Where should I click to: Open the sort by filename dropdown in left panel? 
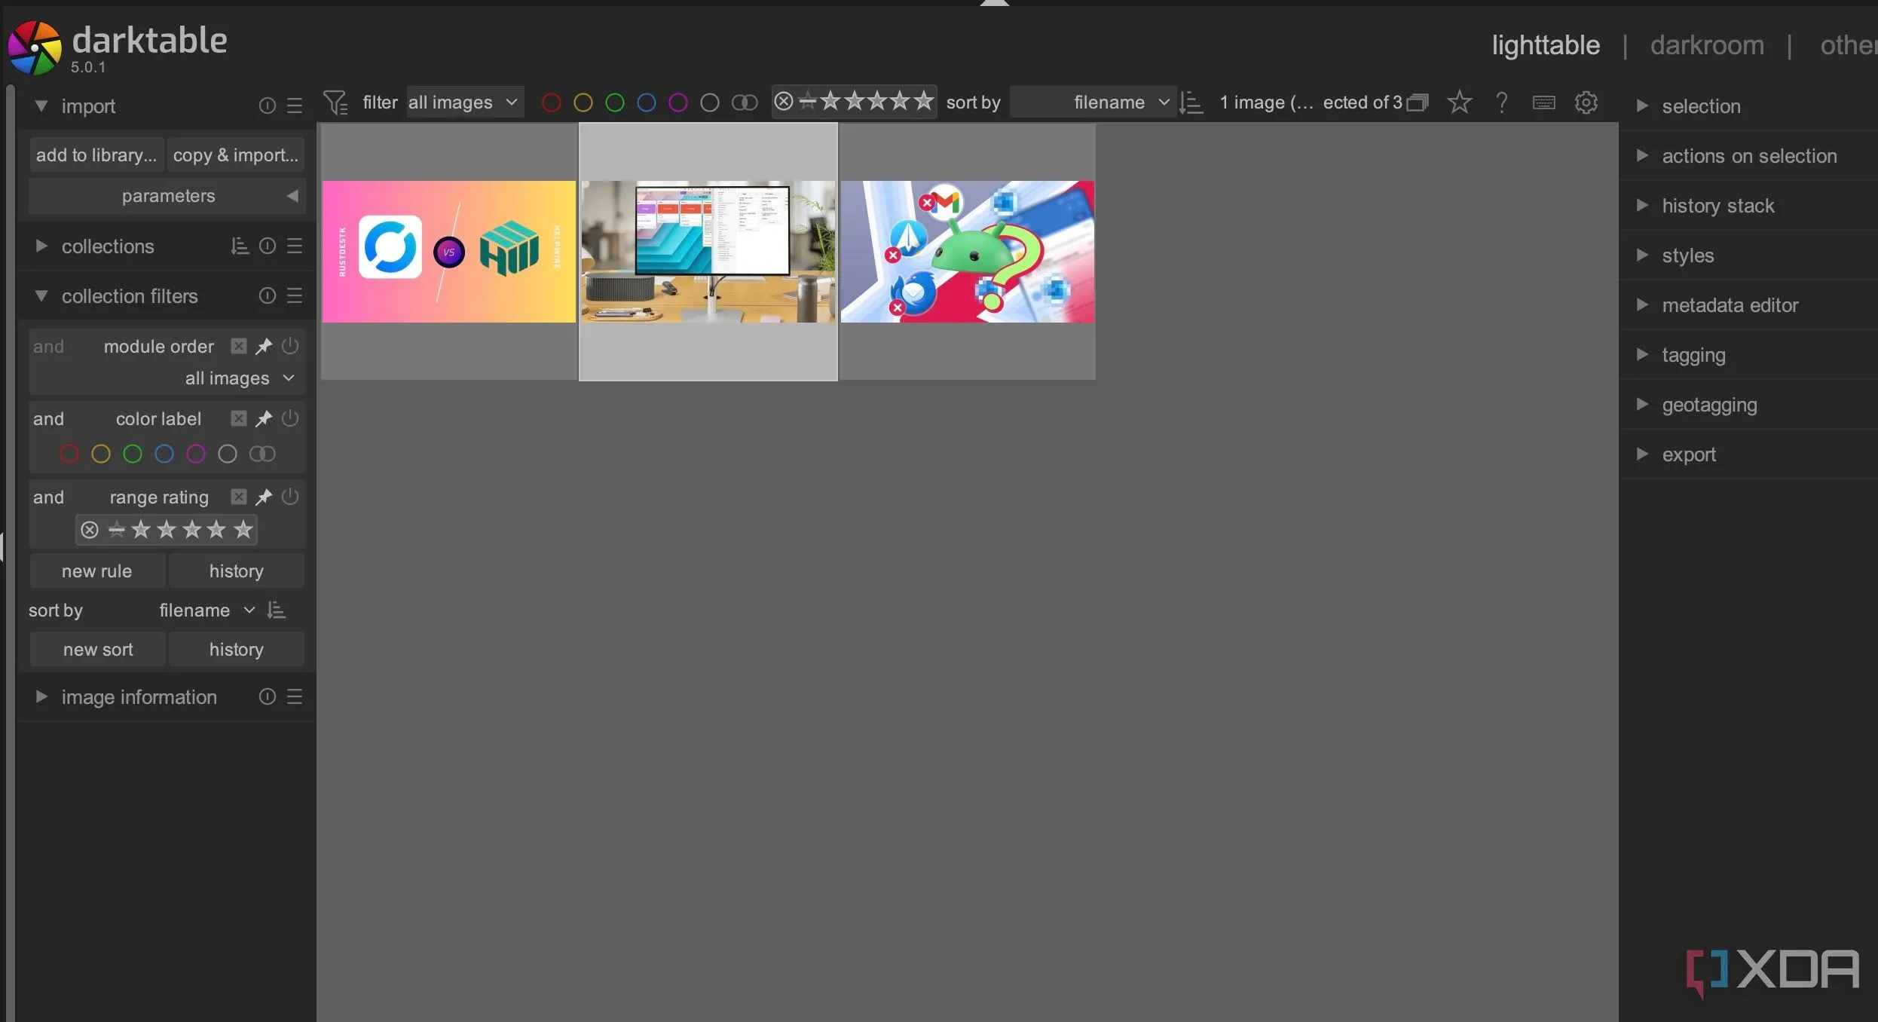(x=206, y=610)
